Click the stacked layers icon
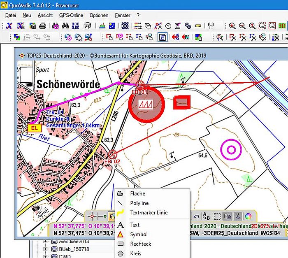The image size is (288, 258). click(x=148, y=26)
